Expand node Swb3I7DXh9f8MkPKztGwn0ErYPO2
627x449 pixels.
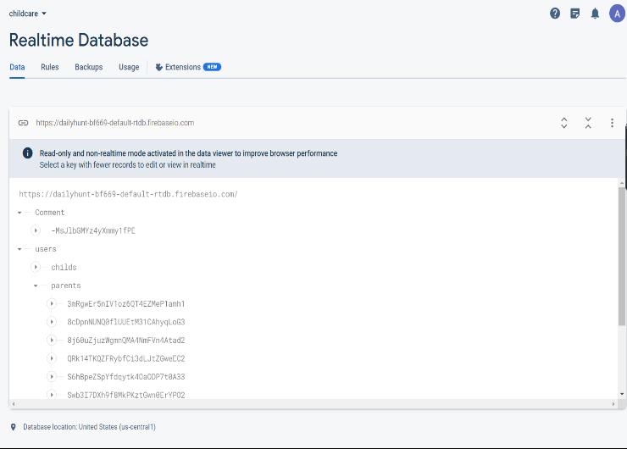pos(52,395)
